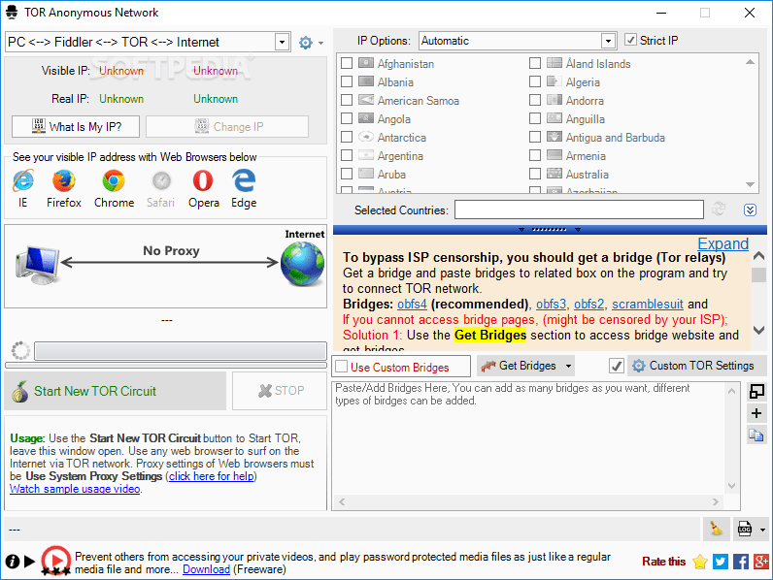This screenshot has width=773, height=580.
Task: Click the greyed Safari browser icon
Action: 161,180
